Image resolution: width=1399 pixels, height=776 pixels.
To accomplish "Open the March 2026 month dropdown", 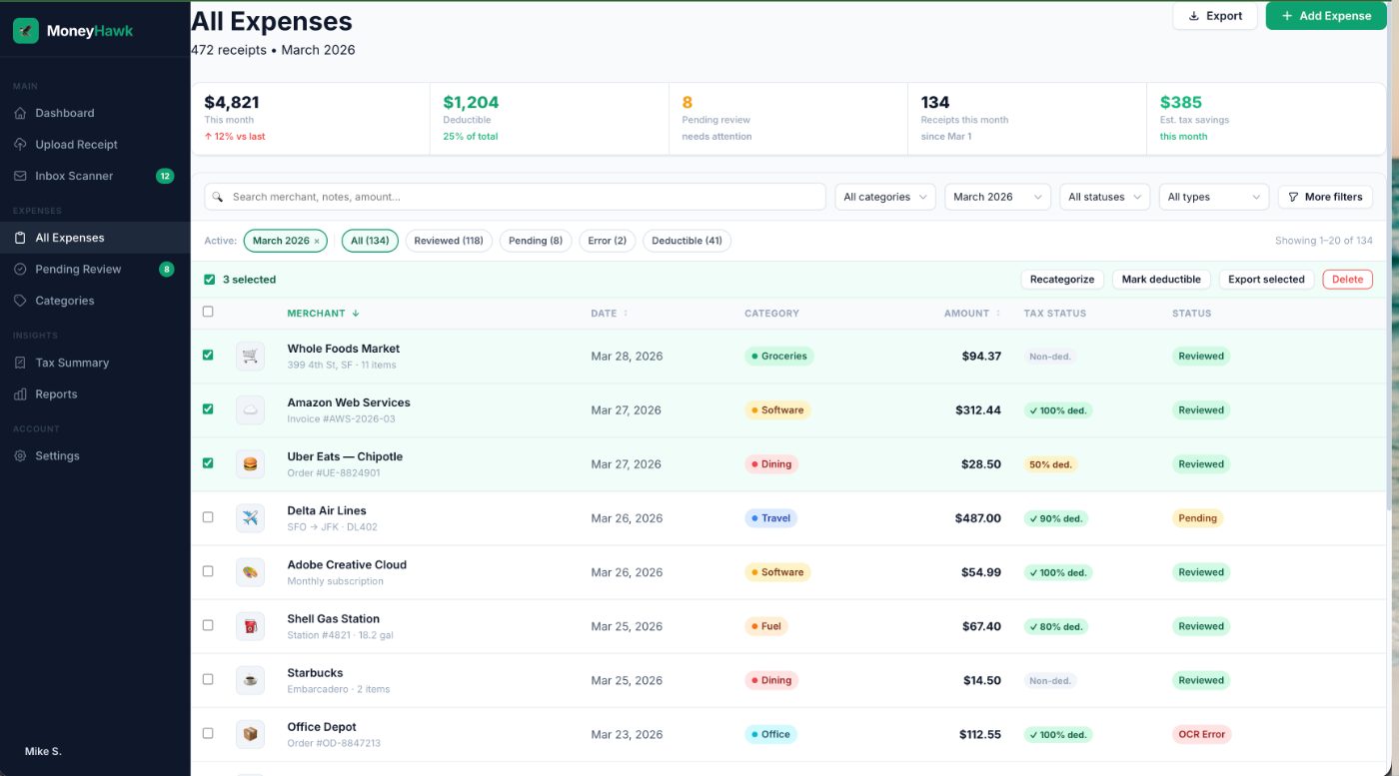I will [997, 197].
